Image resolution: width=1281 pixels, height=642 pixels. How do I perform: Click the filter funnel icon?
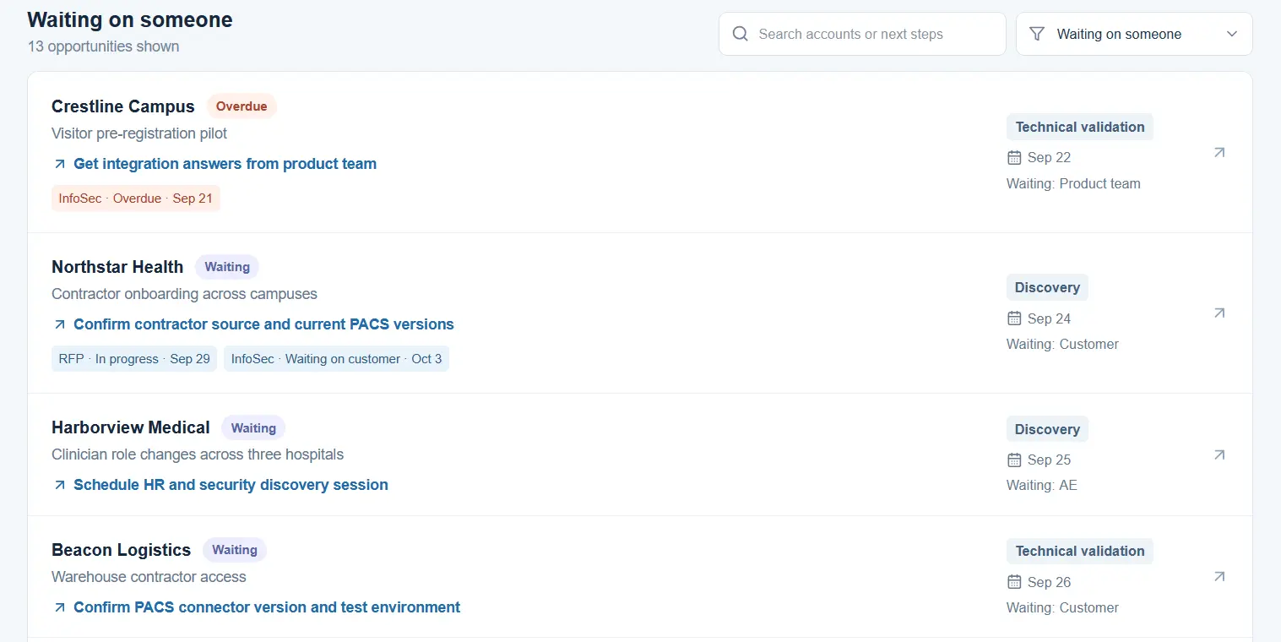coord(1037,34)
